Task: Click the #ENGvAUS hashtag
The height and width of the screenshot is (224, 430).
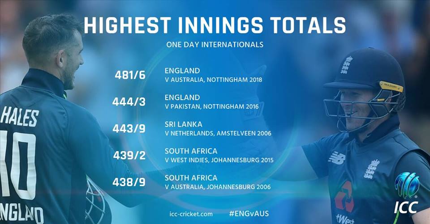Action: tap(249, 214)
